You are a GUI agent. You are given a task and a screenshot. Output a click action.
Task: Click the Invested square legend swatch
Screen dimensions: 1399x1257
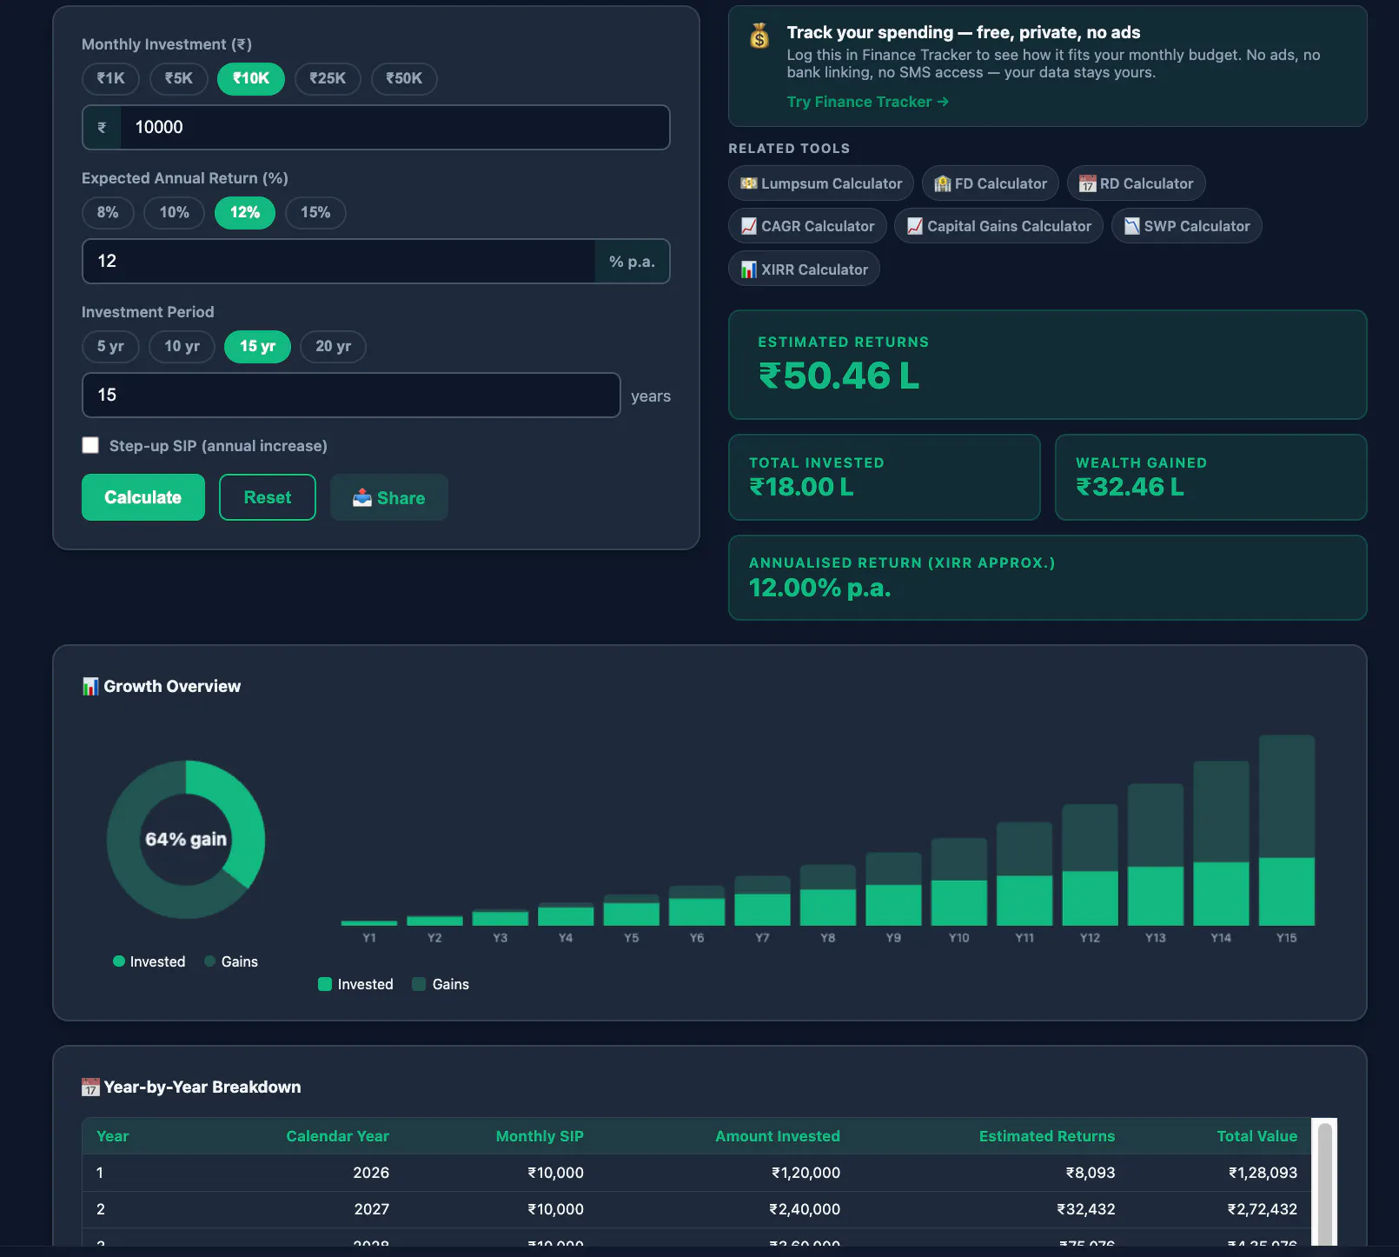click(x=325, y=984)
